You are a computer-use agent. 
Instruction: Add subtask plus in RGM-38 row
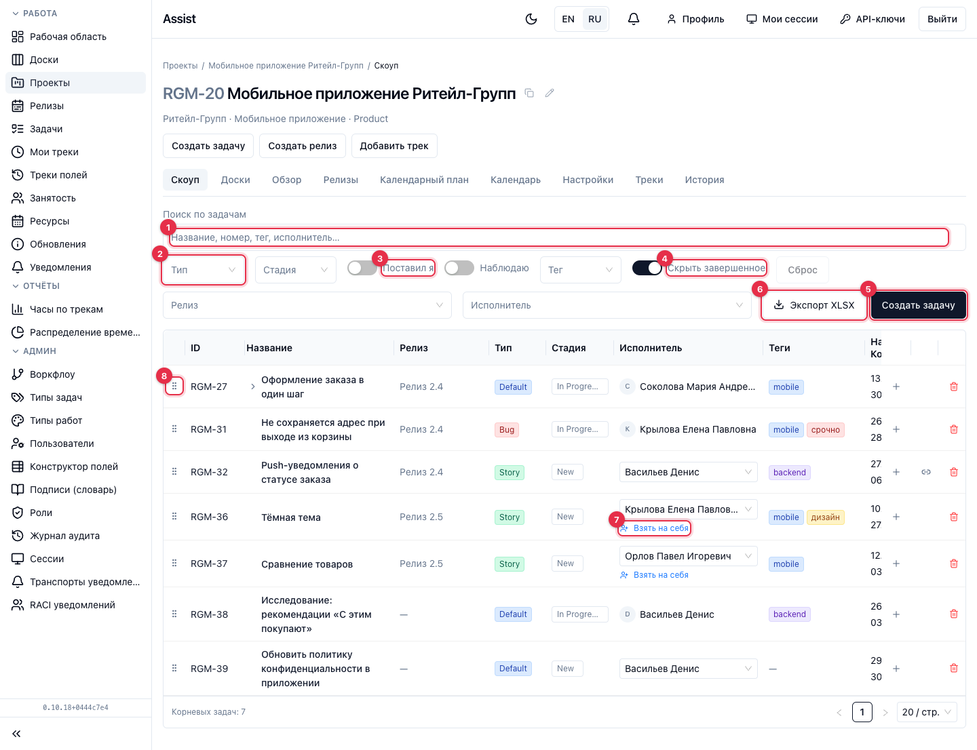tap(896, 614)
